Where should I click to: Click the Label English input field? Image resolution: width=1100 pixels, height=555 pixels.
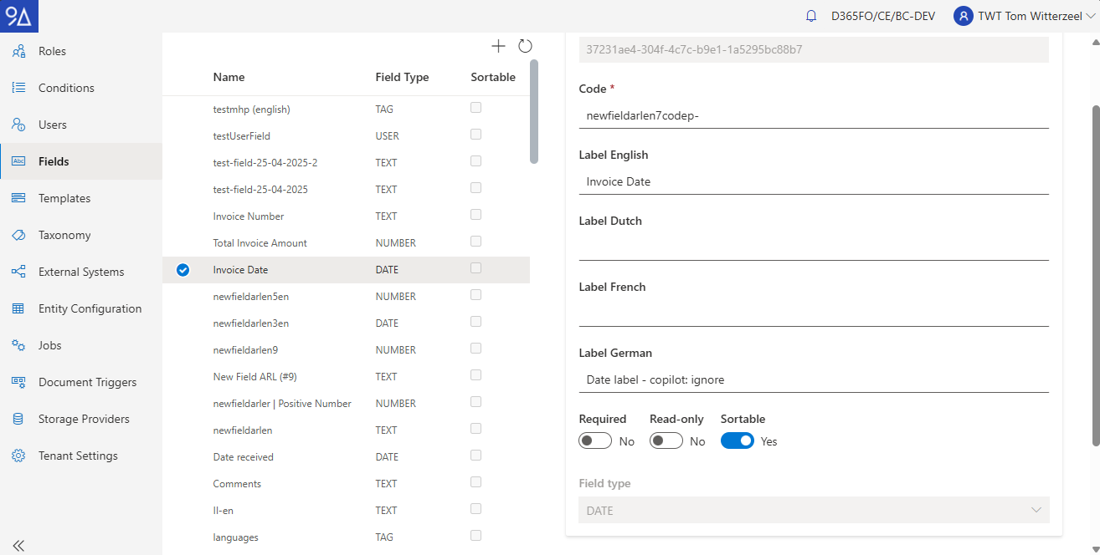click(814, 181)
